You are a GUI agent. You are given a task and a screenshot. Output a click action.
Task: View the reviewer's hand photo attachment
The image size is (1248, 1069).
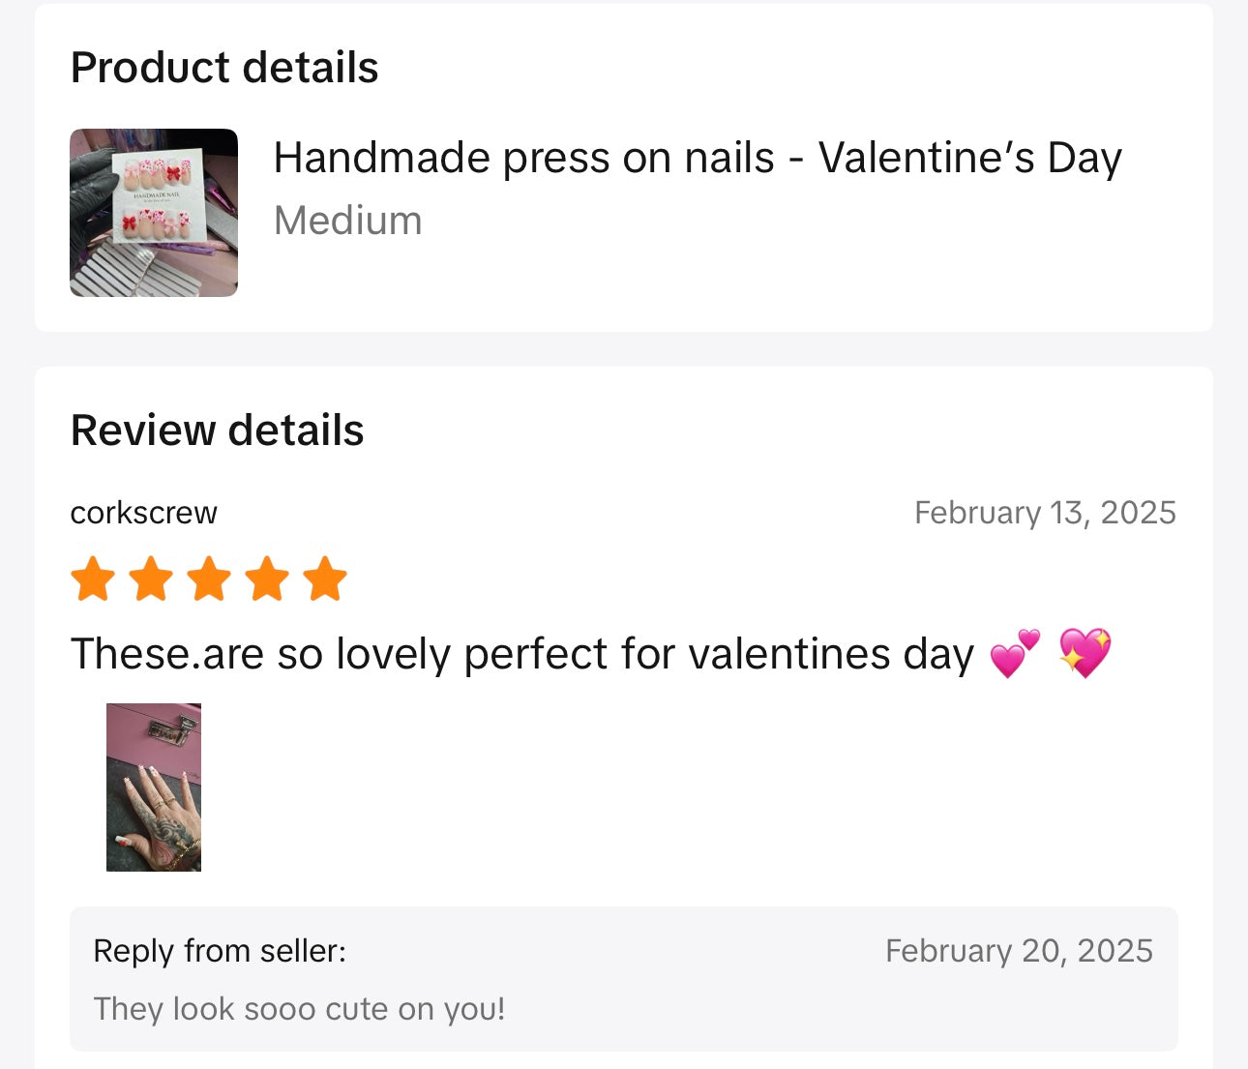(154, 787)
